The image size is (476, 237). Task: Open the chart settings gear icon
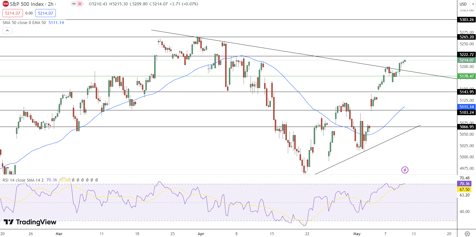467,234
